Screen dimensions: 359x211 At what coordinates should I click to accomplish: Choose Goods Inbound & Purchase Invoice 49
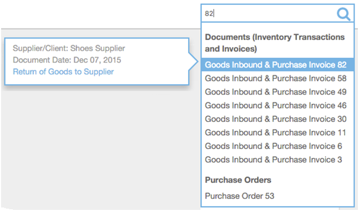[276, 92]
